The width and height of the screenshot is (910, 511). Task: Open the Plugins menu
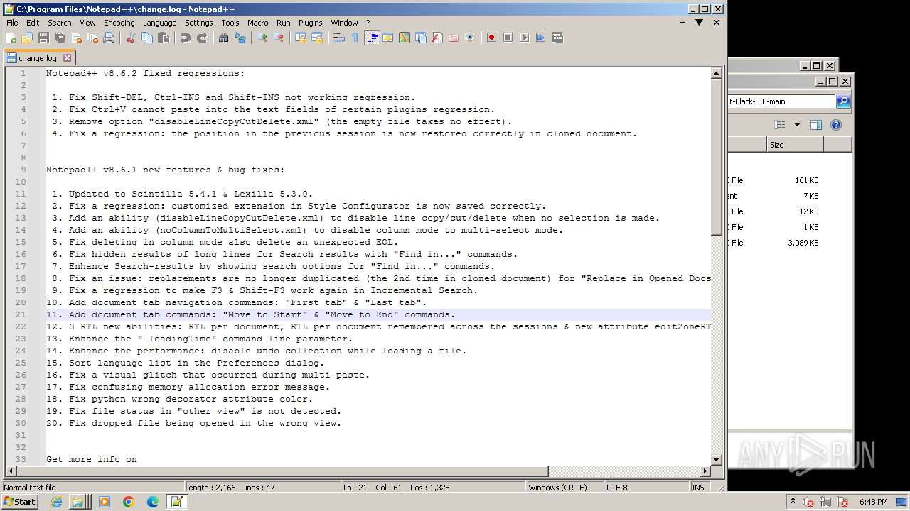[x=310, y=23]
